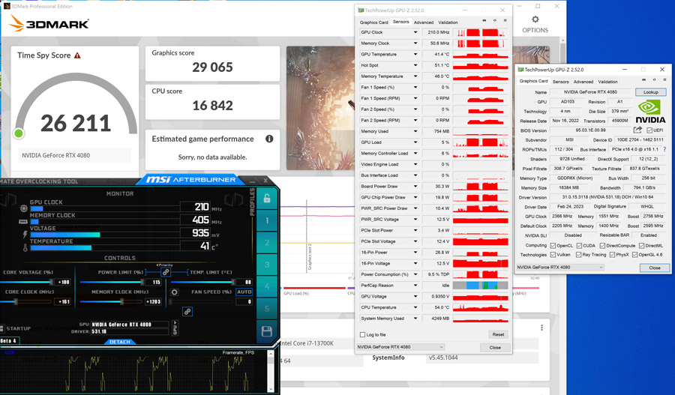Expand GPU Temperature sensor dropdown
This screenshot has height=395, width=675.
415,54
